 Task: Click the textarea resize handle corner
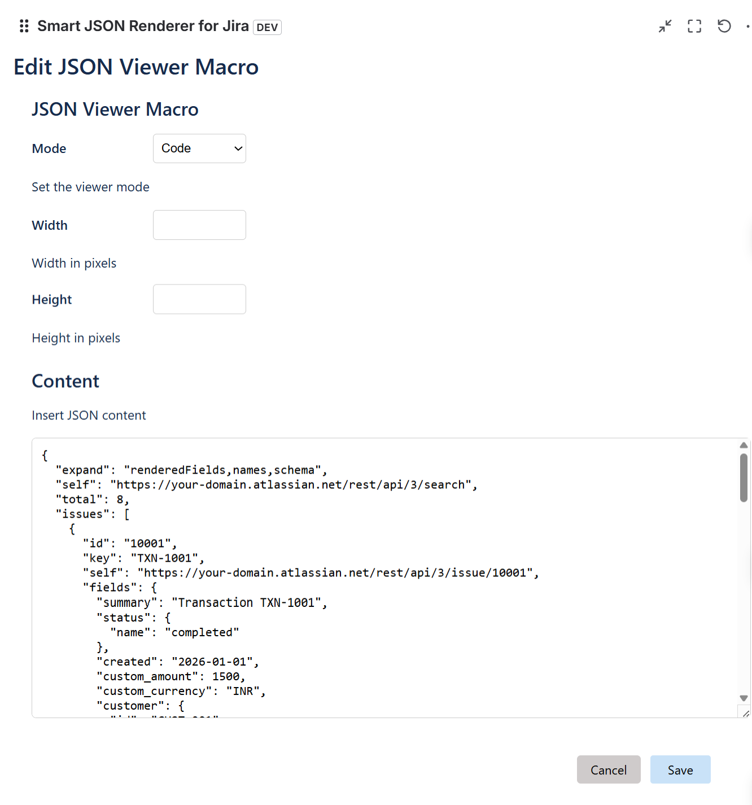pos(745,714)
